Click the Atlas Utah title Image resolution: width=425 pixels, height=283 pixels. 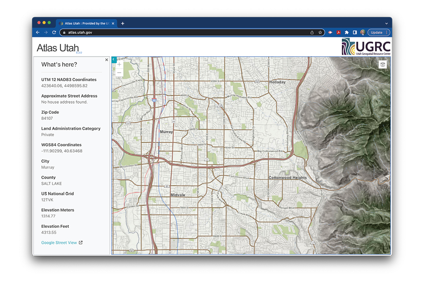58,48
